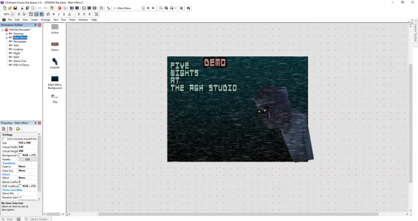
Task: Click the Redo arrow icon
Action: tap(45, 8)
